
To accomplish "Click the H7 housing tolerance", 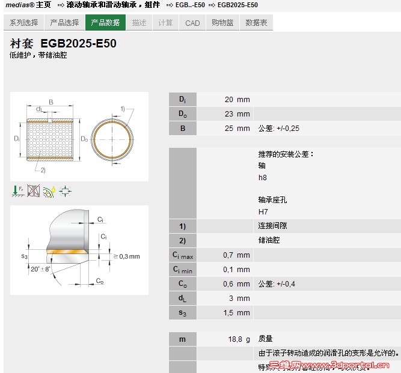I will tap(263, 211).
